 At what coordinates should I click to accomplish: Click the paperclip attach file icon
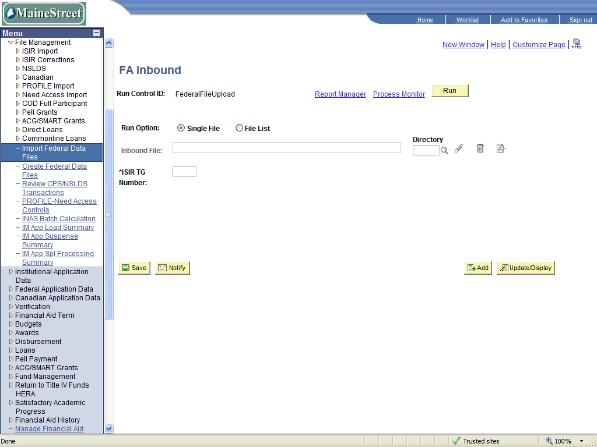(x=459, y=148)
